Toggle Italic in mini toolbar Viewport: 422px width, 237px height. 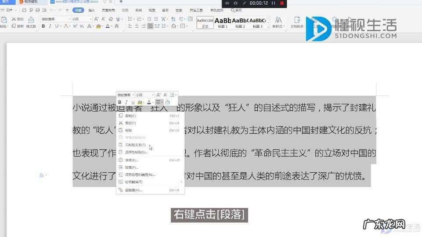(126, 102)
